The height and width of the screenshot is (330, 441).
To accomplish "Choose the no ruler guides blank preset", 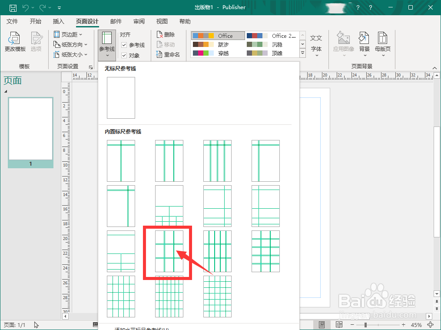I will (x=121, y=98).
